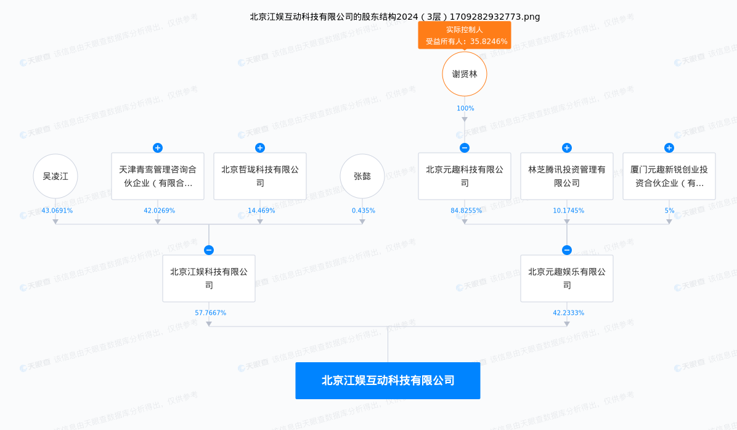Select the 张懿 shareholder circle node

click(362, 176)
